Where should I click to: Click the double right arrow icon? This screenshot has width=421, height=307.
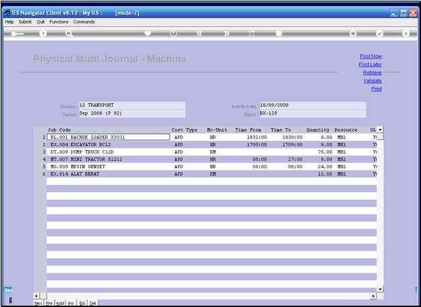pos(227,34)
